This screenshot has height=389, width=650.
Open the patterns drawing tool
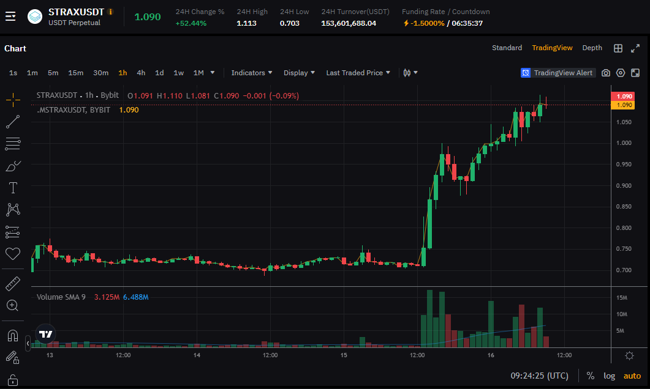click(13, 209)
